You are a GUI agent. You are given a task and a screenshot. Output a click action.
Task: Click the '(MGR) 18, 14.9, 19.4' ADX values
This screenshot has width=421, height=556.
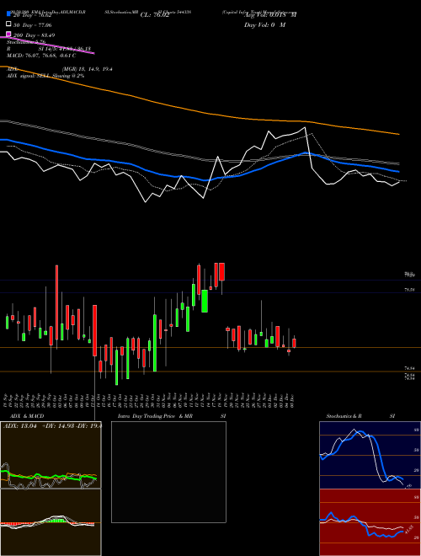[88, 69]
